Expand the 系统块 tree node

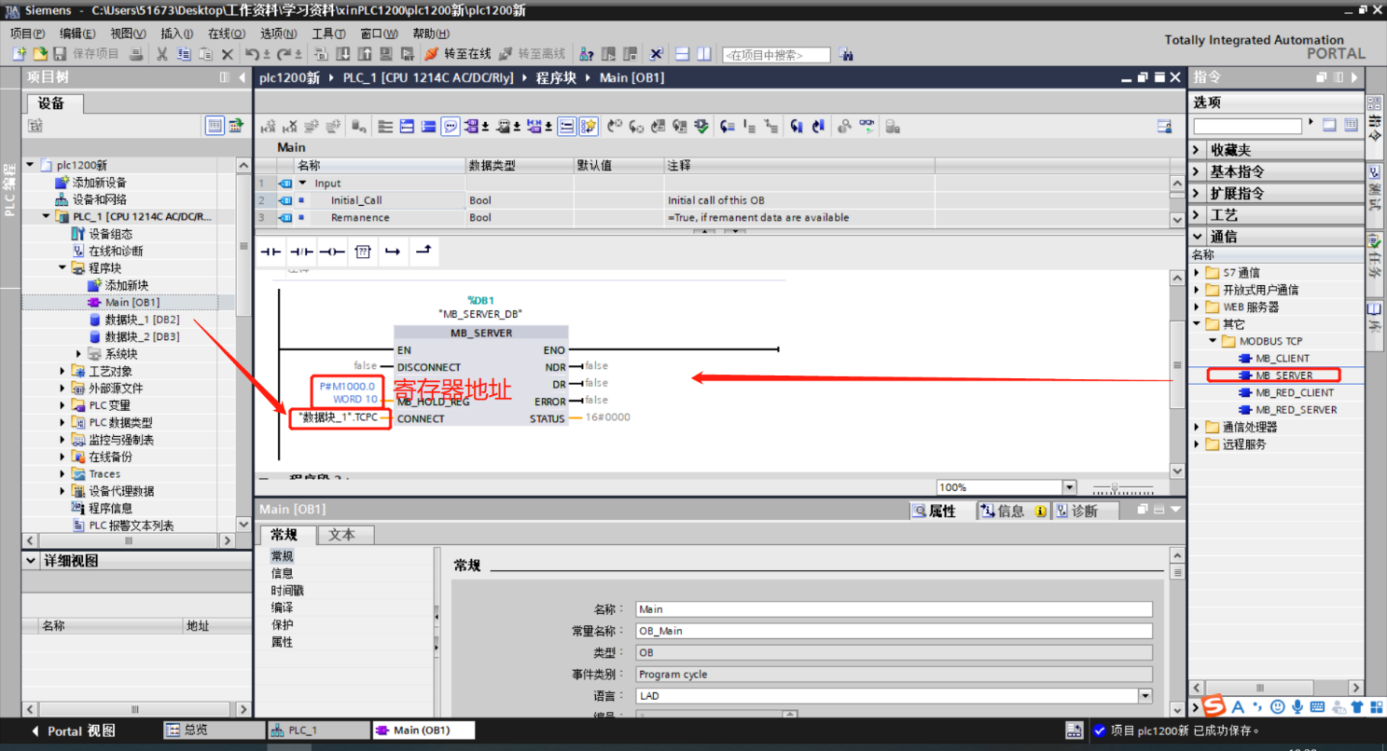coord(79,354)
